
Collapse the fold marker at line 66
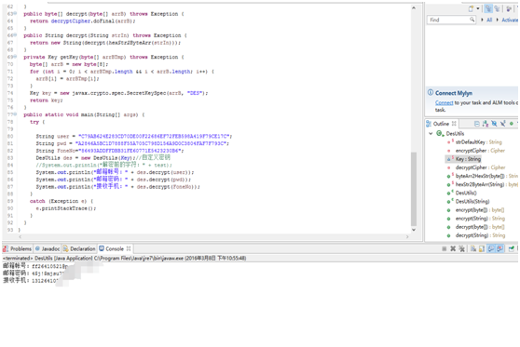(15, 35)
